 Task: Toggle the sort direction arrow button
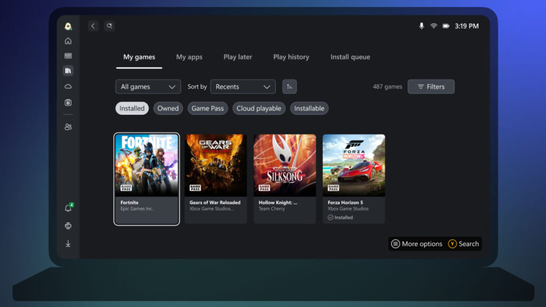(x=290, y=86)
